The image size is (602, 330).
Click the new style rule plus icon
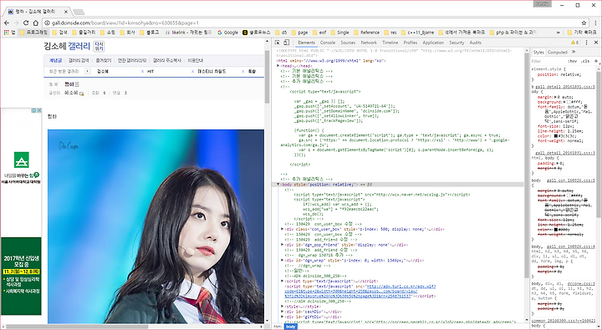point(596,61)
